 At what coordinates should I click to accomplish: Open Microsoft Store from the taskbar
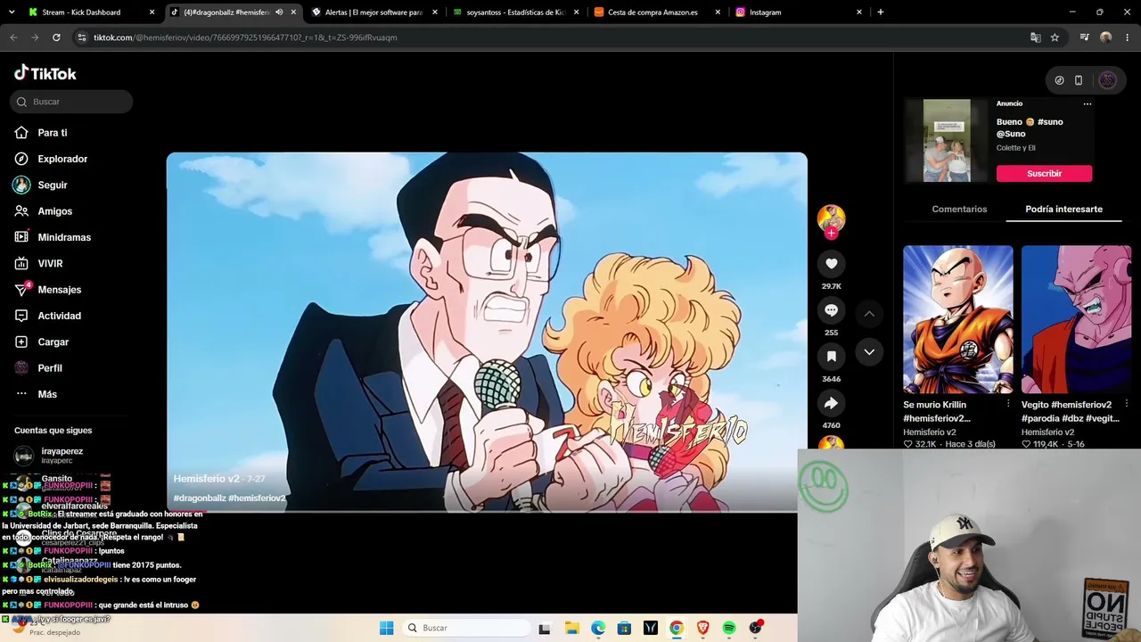point(624,628)
